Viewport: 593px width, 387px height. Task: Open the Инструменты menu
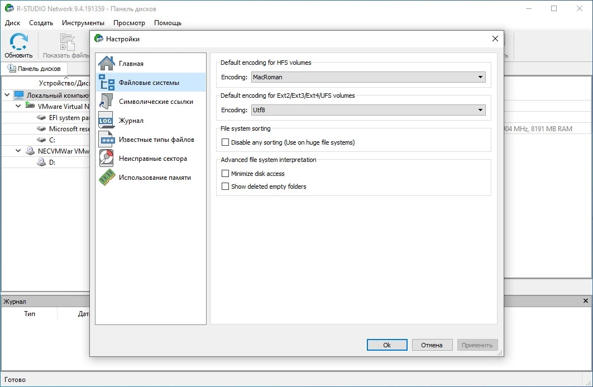83,23
